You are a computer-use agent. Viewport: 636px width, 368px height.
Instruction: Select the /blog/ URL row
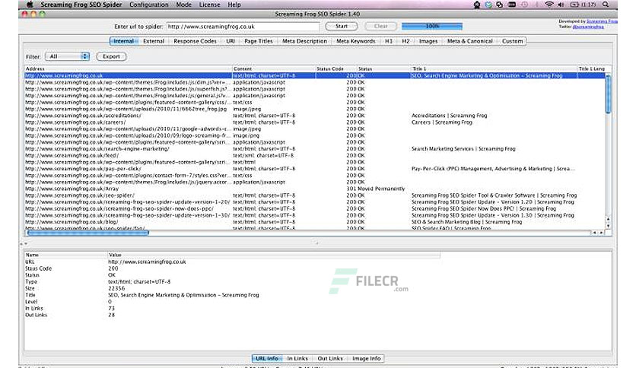tap(315, 222)
